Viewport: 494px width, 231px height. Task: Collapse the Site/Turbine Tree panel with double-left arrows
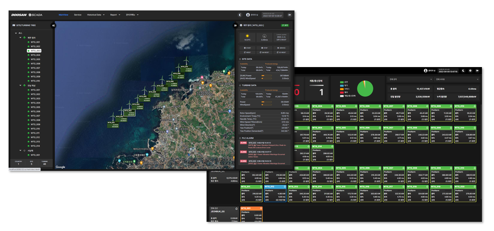[53, 25]
